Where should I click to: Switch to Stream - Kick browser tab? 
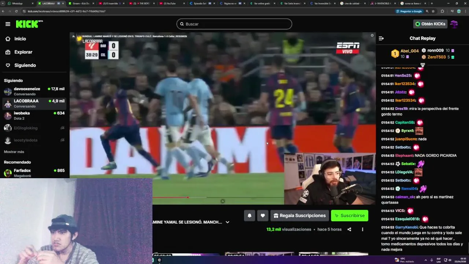pyautogui.click(x=81, y=3)
